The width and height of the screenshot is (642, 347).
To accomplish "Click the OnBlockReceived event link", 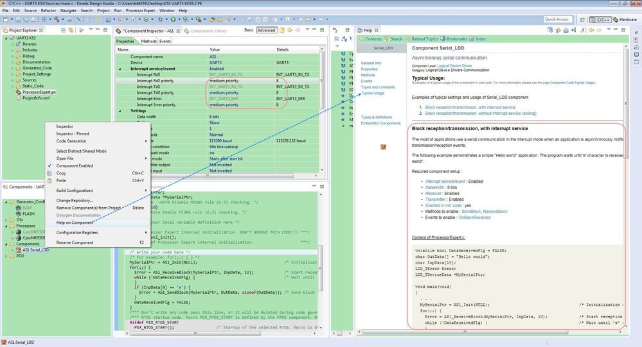I will point(474,217).
